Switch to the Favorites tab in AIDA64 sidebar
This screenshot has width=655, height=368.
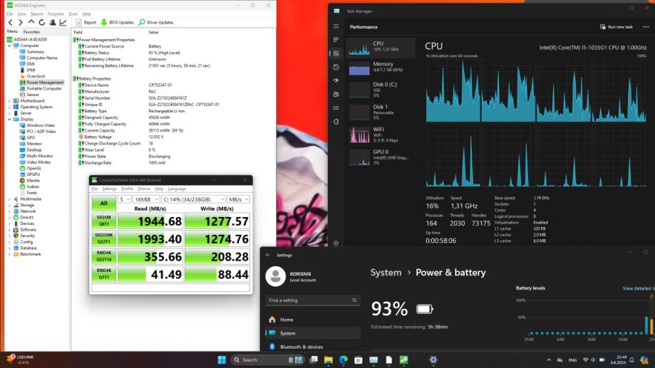point(31,32)
